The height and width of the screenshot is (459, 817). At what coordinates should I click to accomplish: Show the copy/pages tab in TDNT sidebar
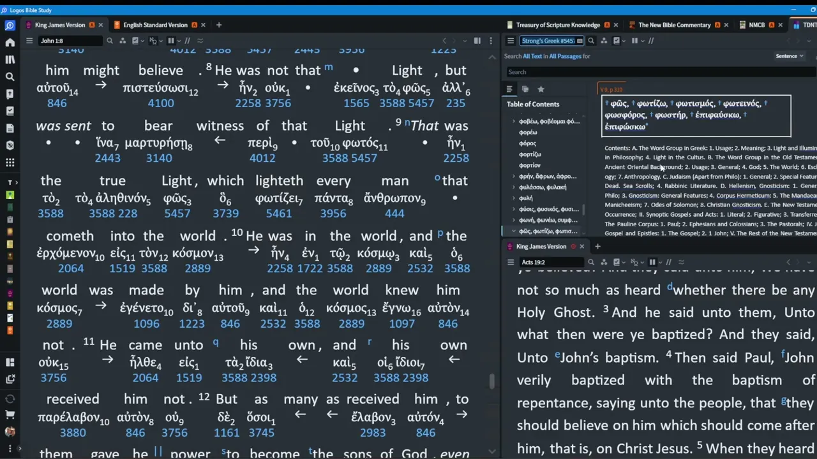point(525,89)
